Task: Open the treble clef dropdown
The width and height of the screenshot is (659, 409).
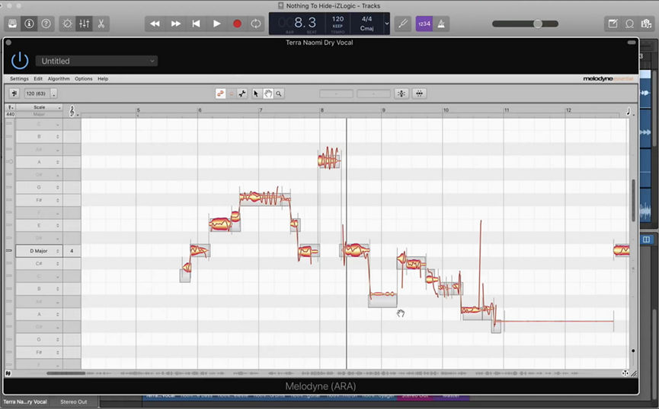Action: (x=72, y=111)
